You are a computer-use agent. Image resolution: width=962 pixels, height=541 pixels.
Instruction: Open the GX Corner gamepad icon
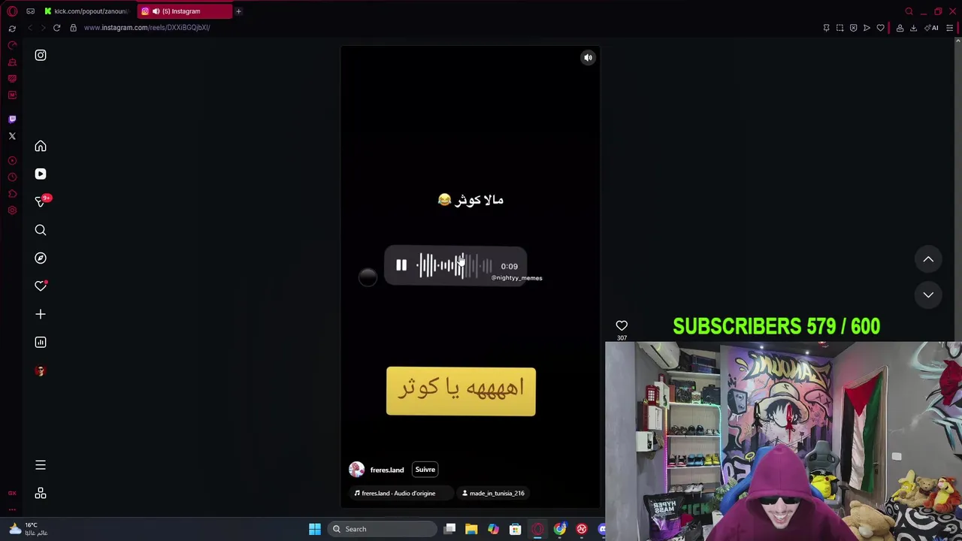[x=30, y=11]
